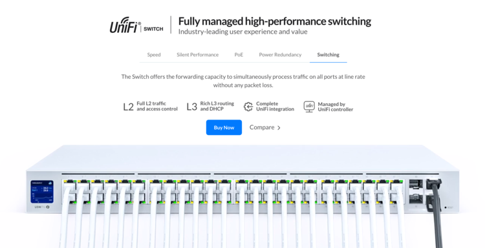Click the chevron beside Compare
The image size is (485, 248).
point(279,127)
